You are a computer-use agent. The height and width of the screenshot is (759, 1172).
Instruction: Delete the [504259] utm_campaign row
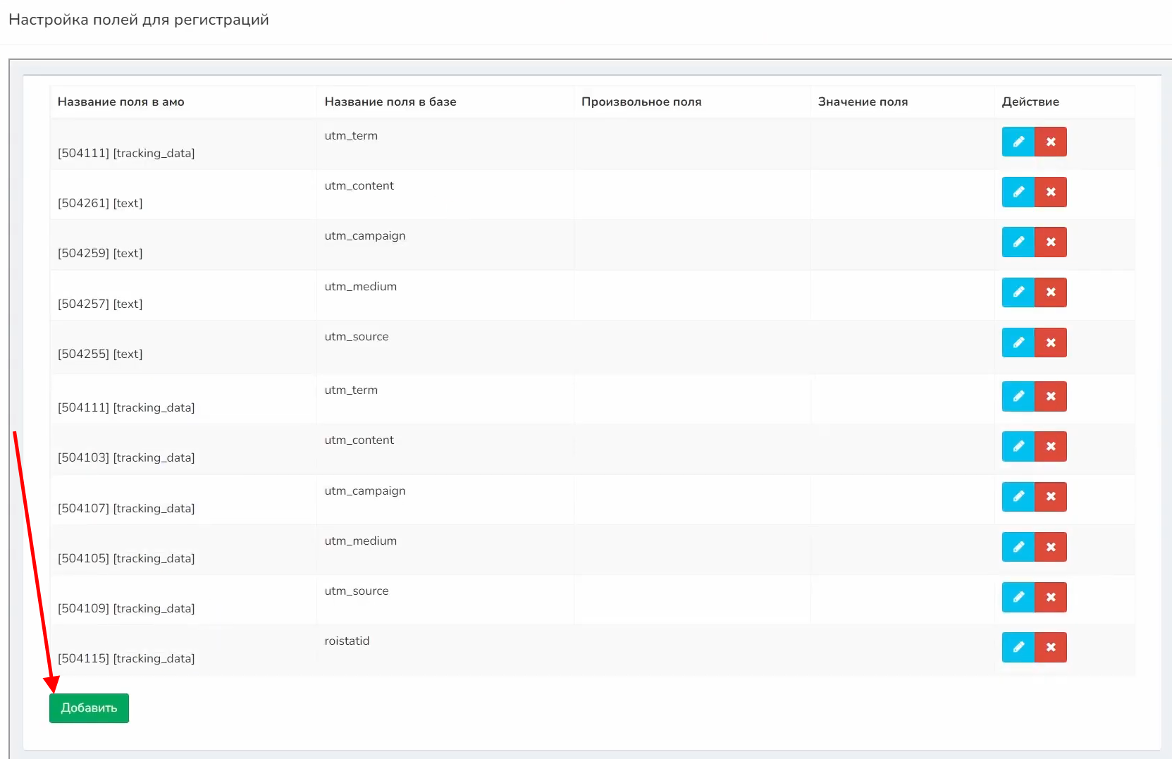point(1050,242)
